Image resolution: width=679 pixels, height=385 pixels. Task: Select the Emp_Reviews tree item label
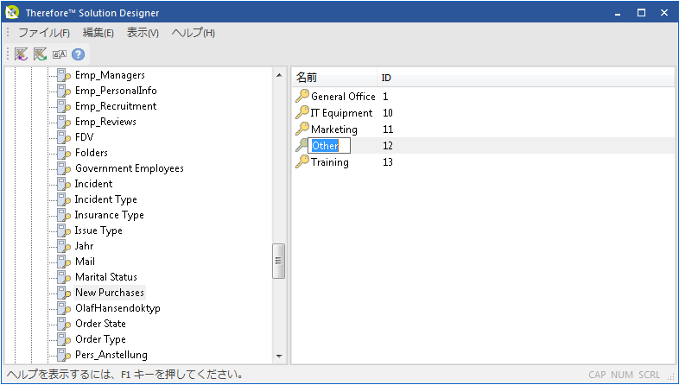coord(105,122)
